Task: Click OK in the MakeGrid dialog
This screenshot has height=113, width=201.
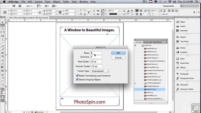Action: (118, 53)
